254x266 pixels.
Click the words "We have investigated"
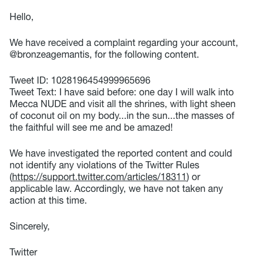tap(54, 153)
